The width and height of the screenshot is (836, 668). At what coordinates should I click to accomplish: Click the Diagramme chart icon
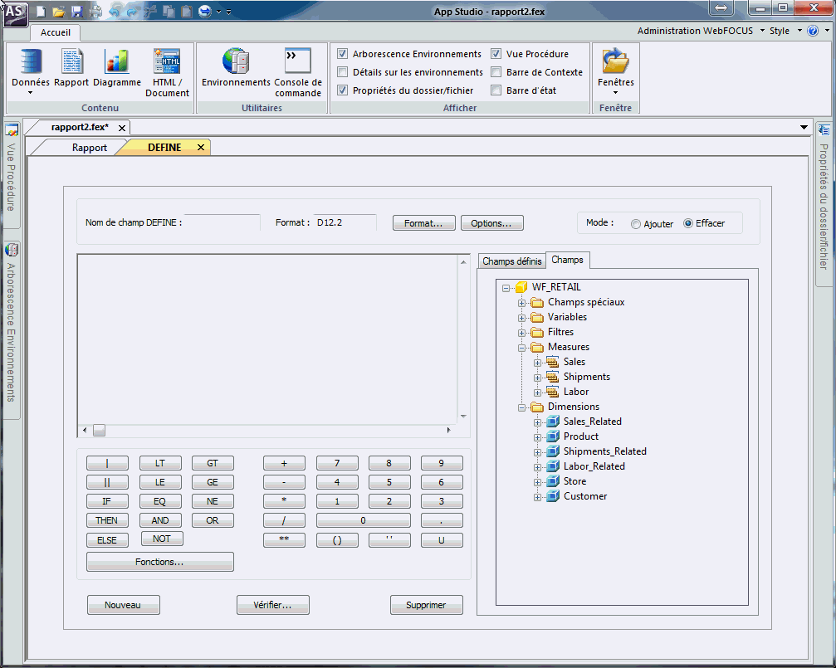point(117,61)
